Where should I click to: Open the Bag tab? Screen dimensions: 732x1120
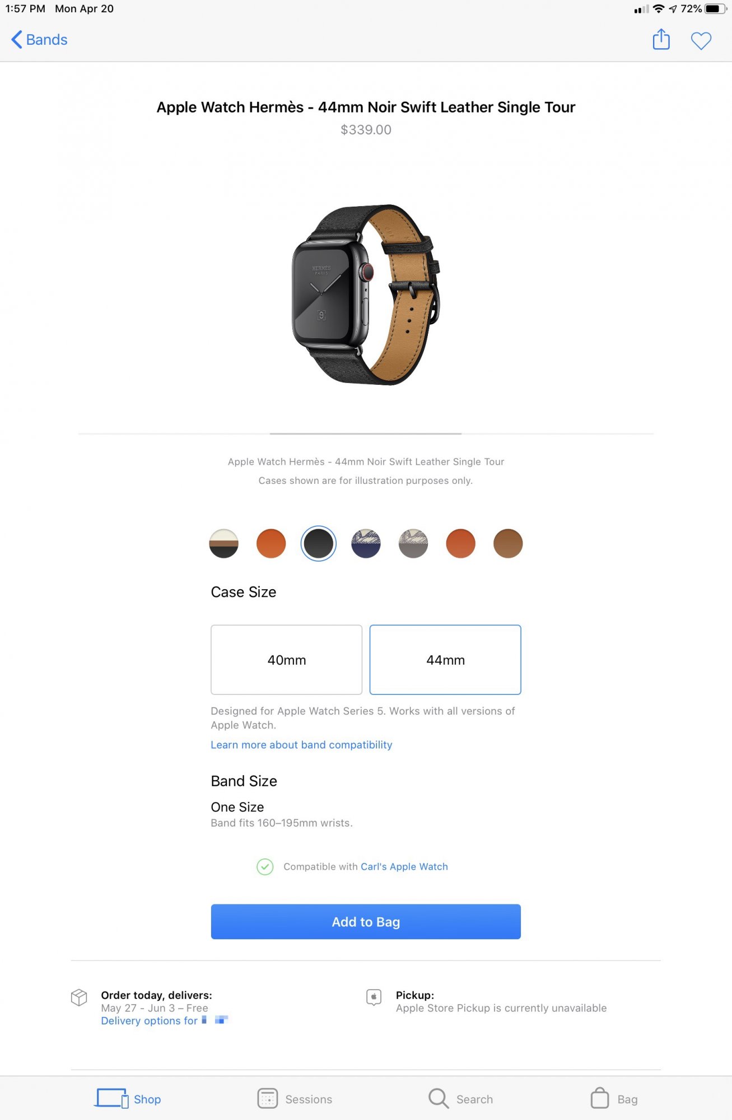pos(614,1099)
